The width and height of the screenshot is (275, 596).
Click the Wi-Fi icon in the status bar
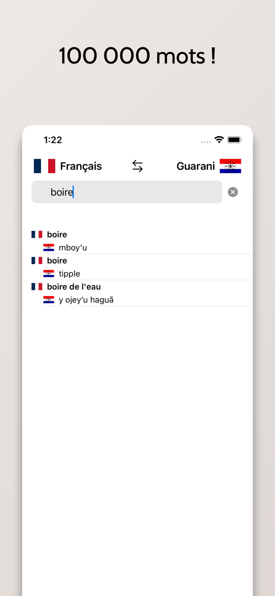pyautogui.click(x=219, y=140)
